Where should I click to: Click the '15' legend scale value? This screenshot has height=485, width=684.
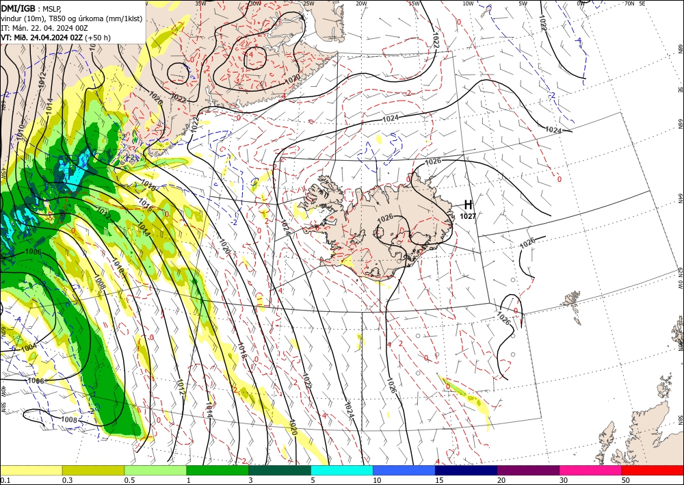pos(439,480)
